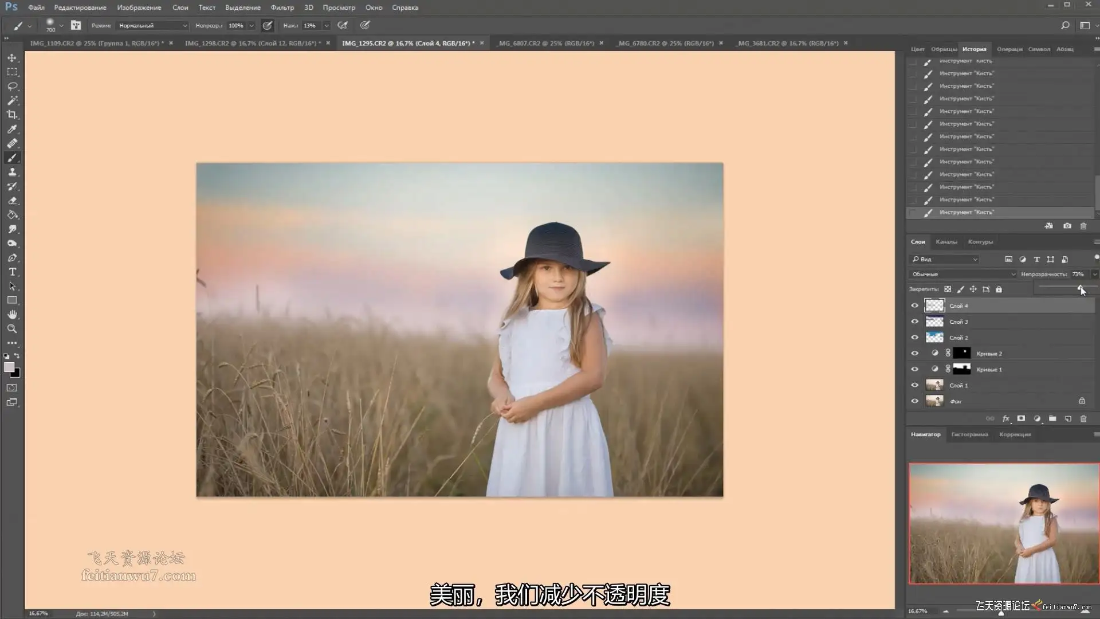This screenshot has height=619, width=1100.
Task: Open the brush opacity Непрозр. dropdown
Action: 251,25
